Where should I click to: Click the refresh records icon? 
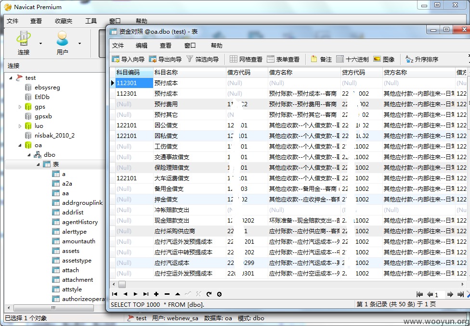click(209, 294)
